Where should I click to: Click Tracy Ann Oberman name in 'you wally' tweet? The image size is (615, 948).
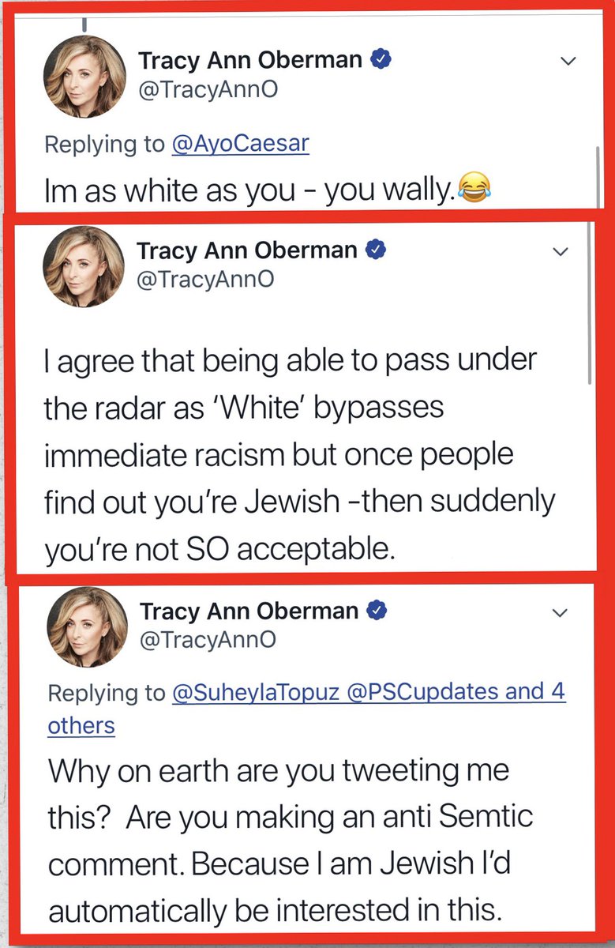click(x=250, y=60)
